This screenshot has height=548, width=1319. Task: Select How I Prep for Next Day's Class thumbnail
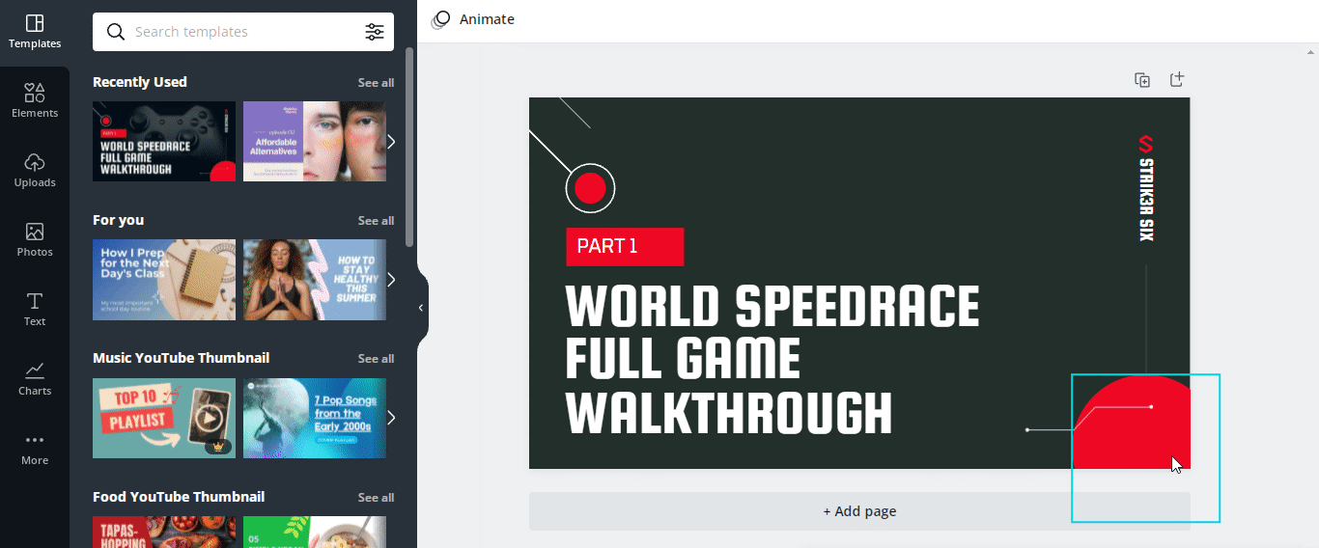coord(164,280)
